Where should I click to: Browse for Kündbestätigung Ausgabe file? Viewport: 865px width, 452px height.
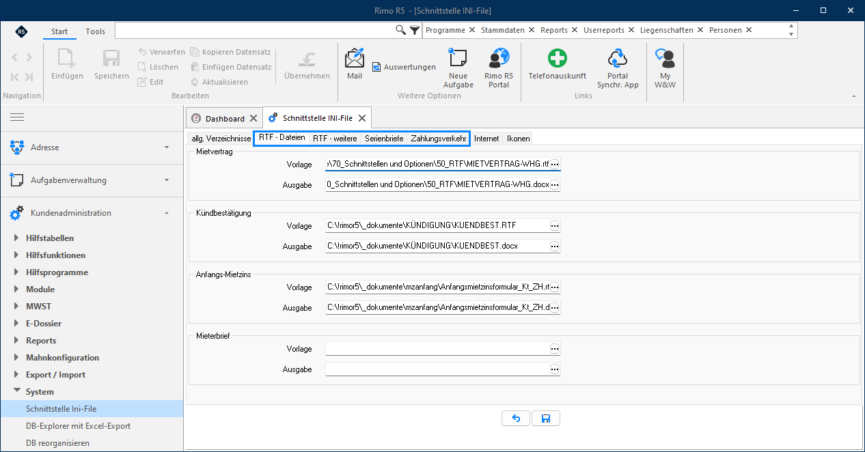(555, 246)
